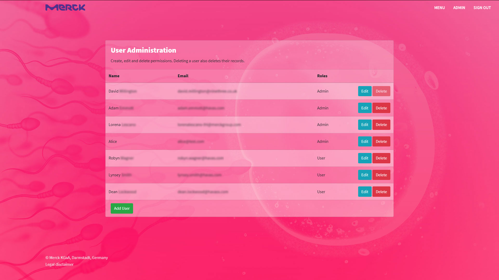Edit the user Alice
Viewport: 499px width, 280px height.
coord(365,141)
